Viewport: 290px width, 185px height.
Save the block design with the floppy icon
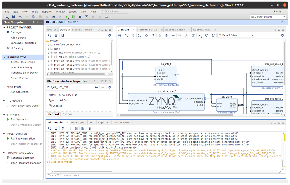click(14, 17)
